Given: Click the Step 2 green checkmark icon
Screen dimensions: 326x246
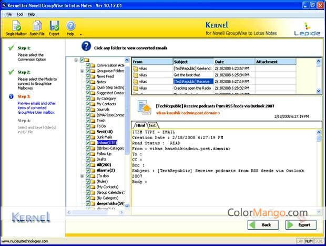Looking at the screenshot, I should (11, 72).
